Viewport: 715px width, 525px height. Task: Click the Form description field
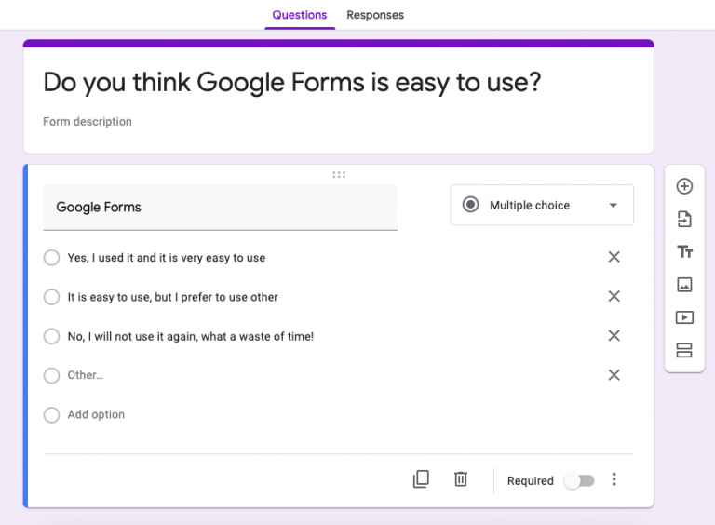(88, 122)
